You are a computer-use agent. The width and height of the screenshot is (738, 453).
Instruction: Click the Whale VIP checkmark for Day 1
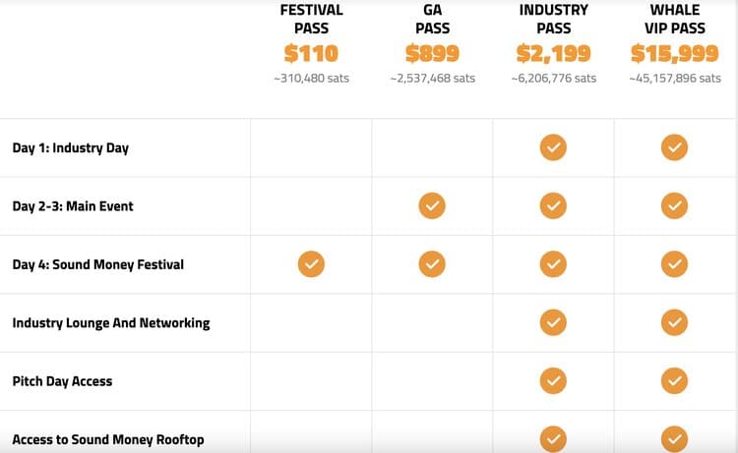coord(674,147)
